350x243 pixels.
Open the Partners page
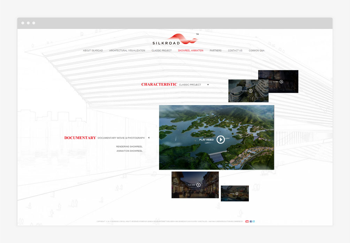pos(215,51)
